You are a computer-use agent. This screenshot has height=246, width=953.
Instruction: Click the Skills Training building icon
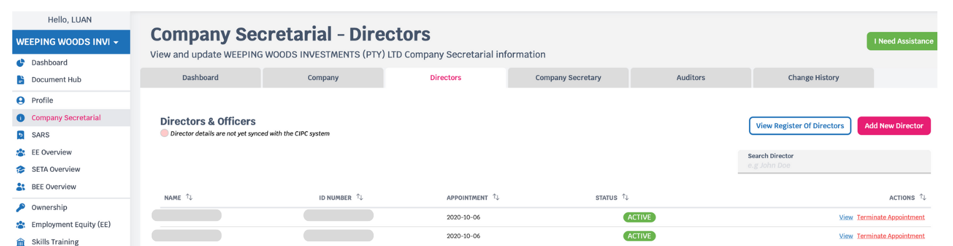coord(20,242)
